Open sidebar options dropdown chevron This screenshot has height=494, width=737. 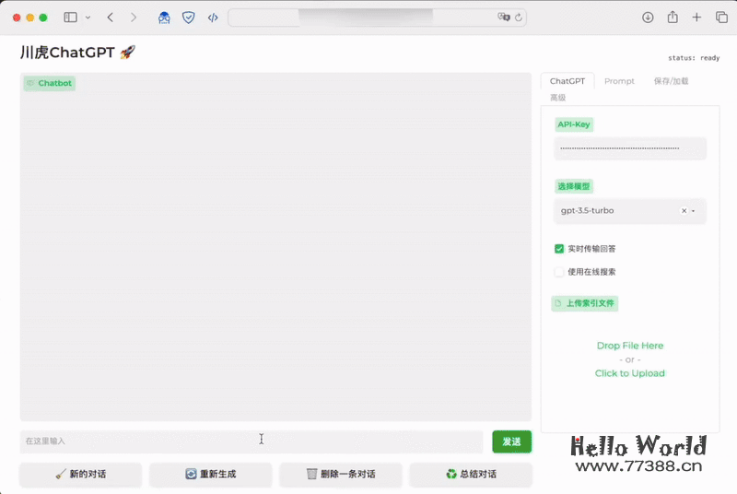pos(88,18)
